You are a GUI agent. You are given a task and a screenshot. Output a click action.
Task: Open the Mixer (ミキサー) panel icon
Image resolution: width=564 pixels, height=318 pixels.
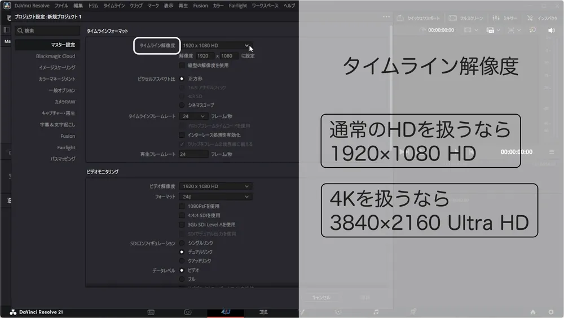(496, 18)
